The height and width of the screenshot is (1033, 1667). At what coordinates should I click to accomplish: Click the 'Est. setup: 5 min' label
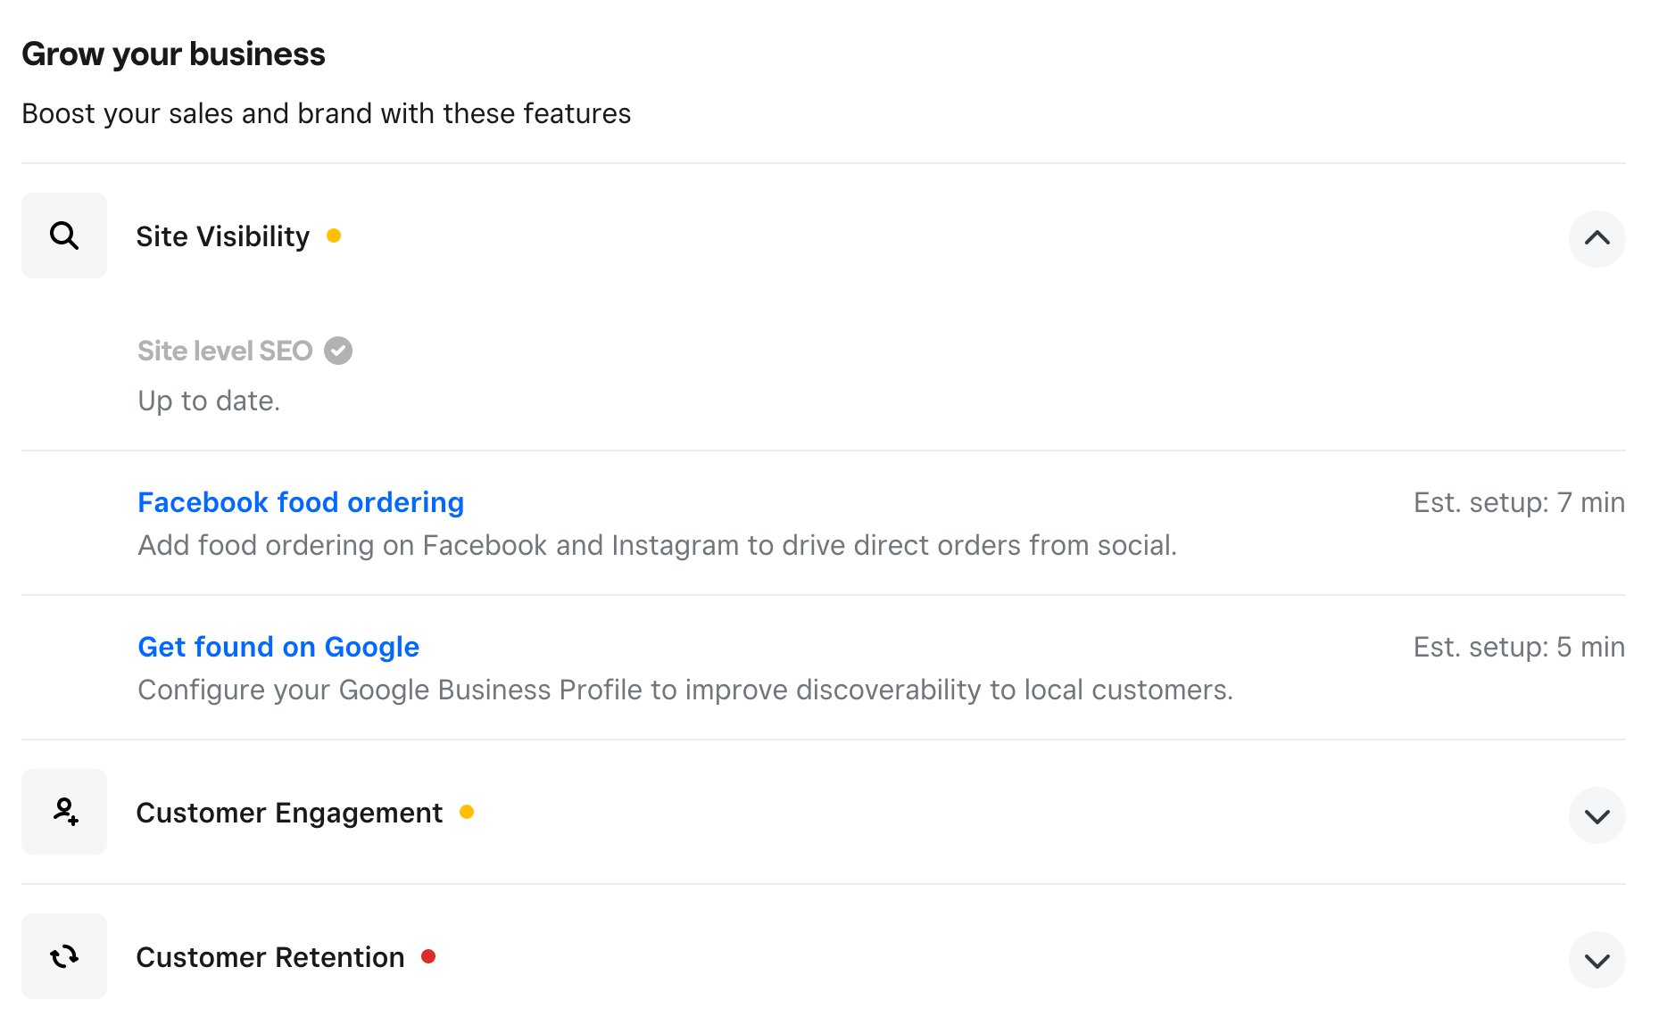click(x=1519, y=647)
